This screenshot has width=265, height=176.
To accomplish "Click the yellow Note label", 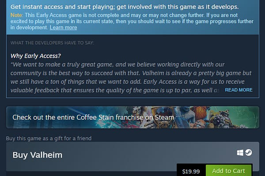I will tap(17, 15).
